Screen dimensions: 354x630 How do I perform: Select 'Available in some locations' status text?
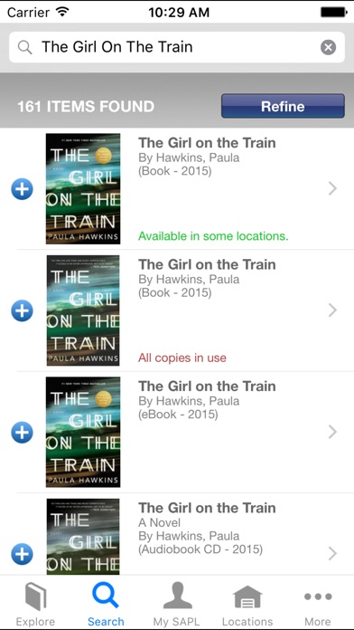pyautogui.click(x=213, y=236)
